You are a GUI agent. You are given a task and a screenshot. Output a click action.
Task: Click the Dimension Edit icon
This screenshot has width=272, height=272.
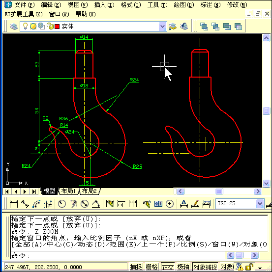coord(183,204)
